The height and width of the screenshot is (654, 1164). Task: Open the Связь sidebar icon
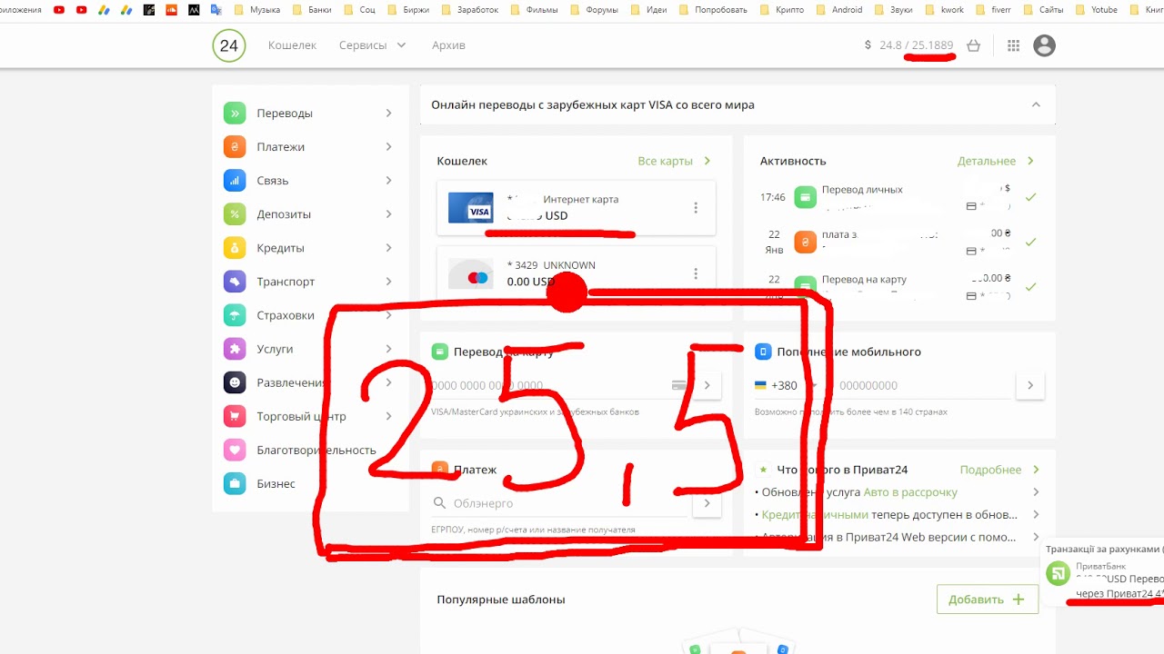pyautogui.click(x=235, y=181)
